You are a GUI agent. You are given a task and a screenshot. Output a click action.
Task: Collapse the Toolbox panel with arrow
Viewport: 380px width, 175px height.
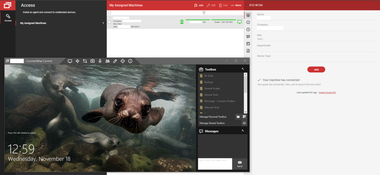click(x=243, y=69)
